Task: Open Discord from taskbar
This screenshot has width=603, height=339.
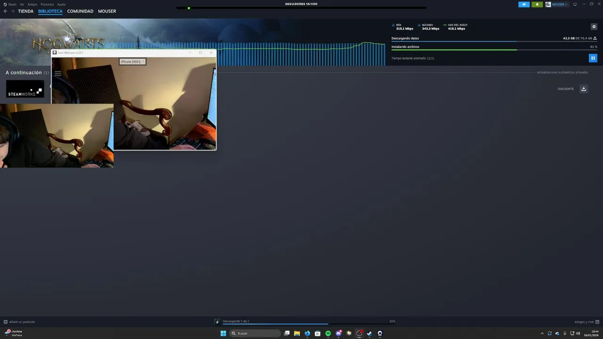Action: coord(338,333)
